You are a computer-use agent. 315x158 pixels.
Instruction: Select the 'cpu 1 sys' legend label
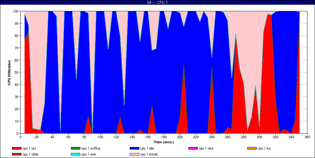29,148
